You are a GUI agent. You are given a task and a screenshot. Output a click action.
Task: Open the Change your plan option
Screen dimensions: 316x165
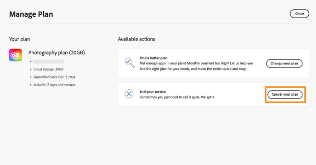click(x=284, y=63)
